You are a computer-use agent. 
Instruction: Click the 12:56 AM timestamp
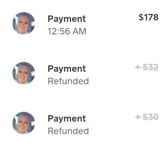pos(67,31)
